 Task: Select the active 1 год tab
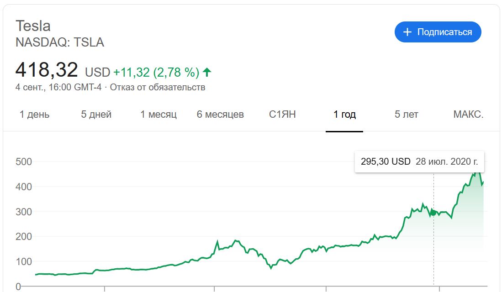click(344, 115)
